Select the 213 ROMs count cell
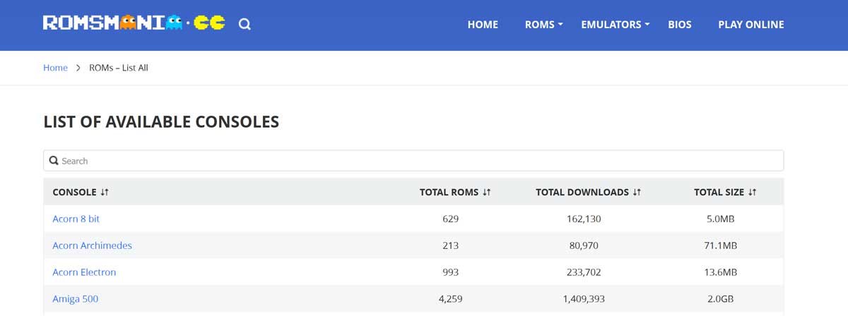Screen dimensions: 848x316 [451, 245]
